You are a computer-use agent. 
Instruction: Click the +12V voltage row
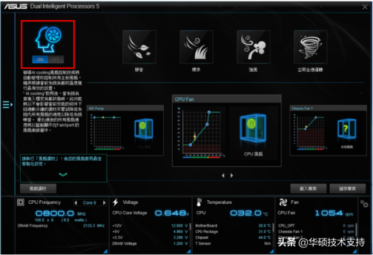[150, 225]
